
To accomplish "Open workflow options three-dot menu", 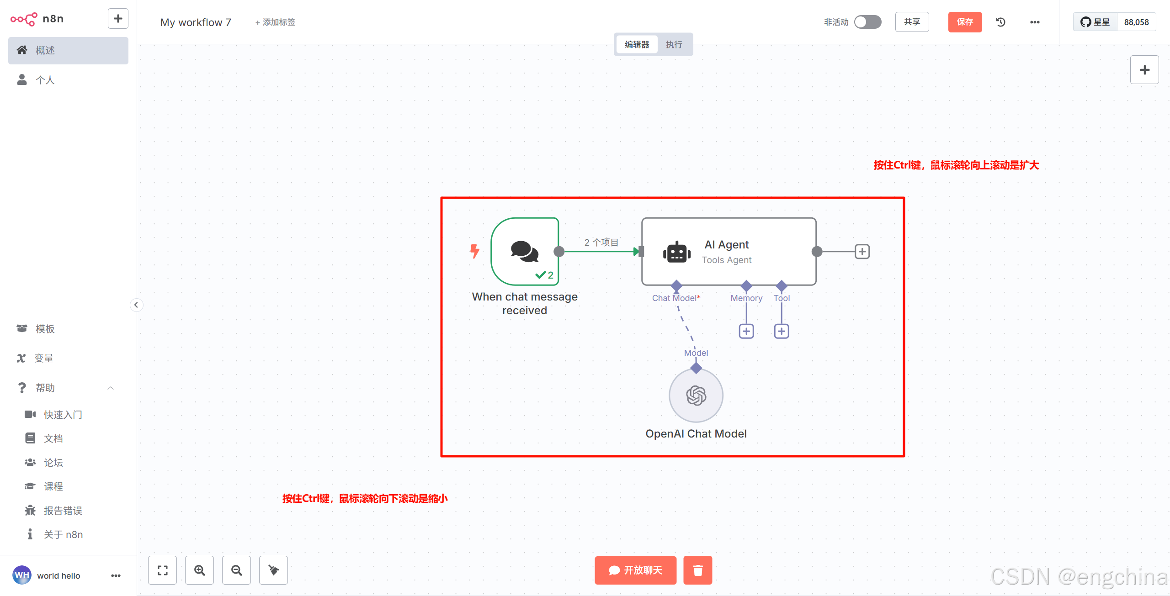I will [1035, 22].
